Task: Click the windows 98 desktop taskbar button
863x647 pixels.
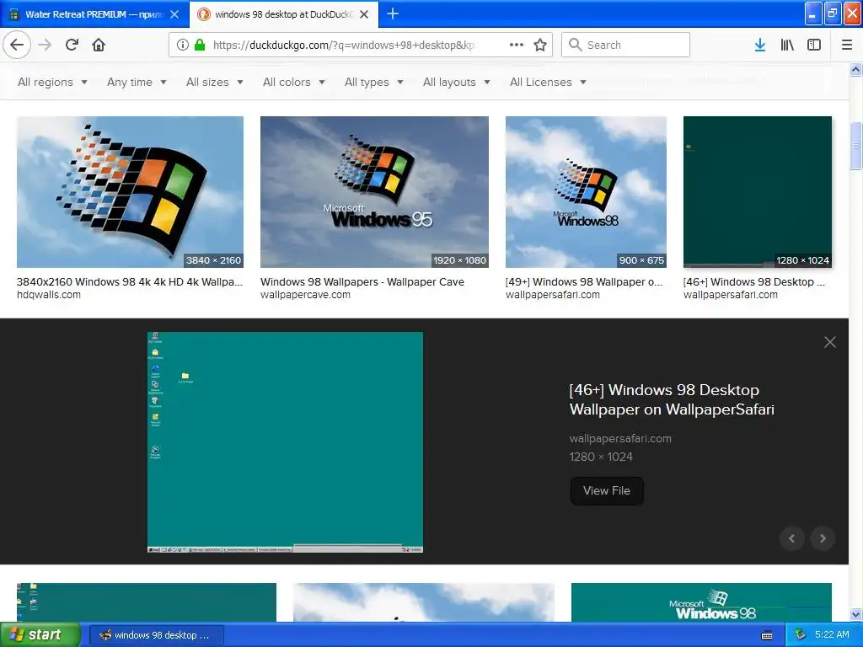Action: pos(156,635)
